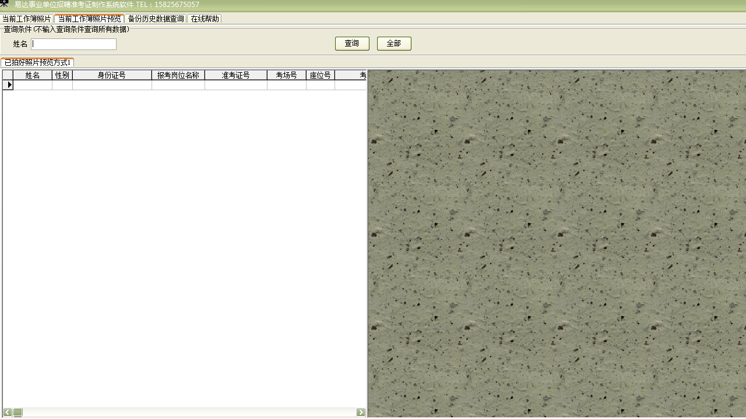Switch to the 当前工作簿照片 tab
This screenshot has width=746, height=419.
(27, 19)
